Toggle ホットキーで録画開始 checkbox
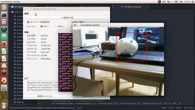Viewport: 195px width, 110px height. click(28, 22)
